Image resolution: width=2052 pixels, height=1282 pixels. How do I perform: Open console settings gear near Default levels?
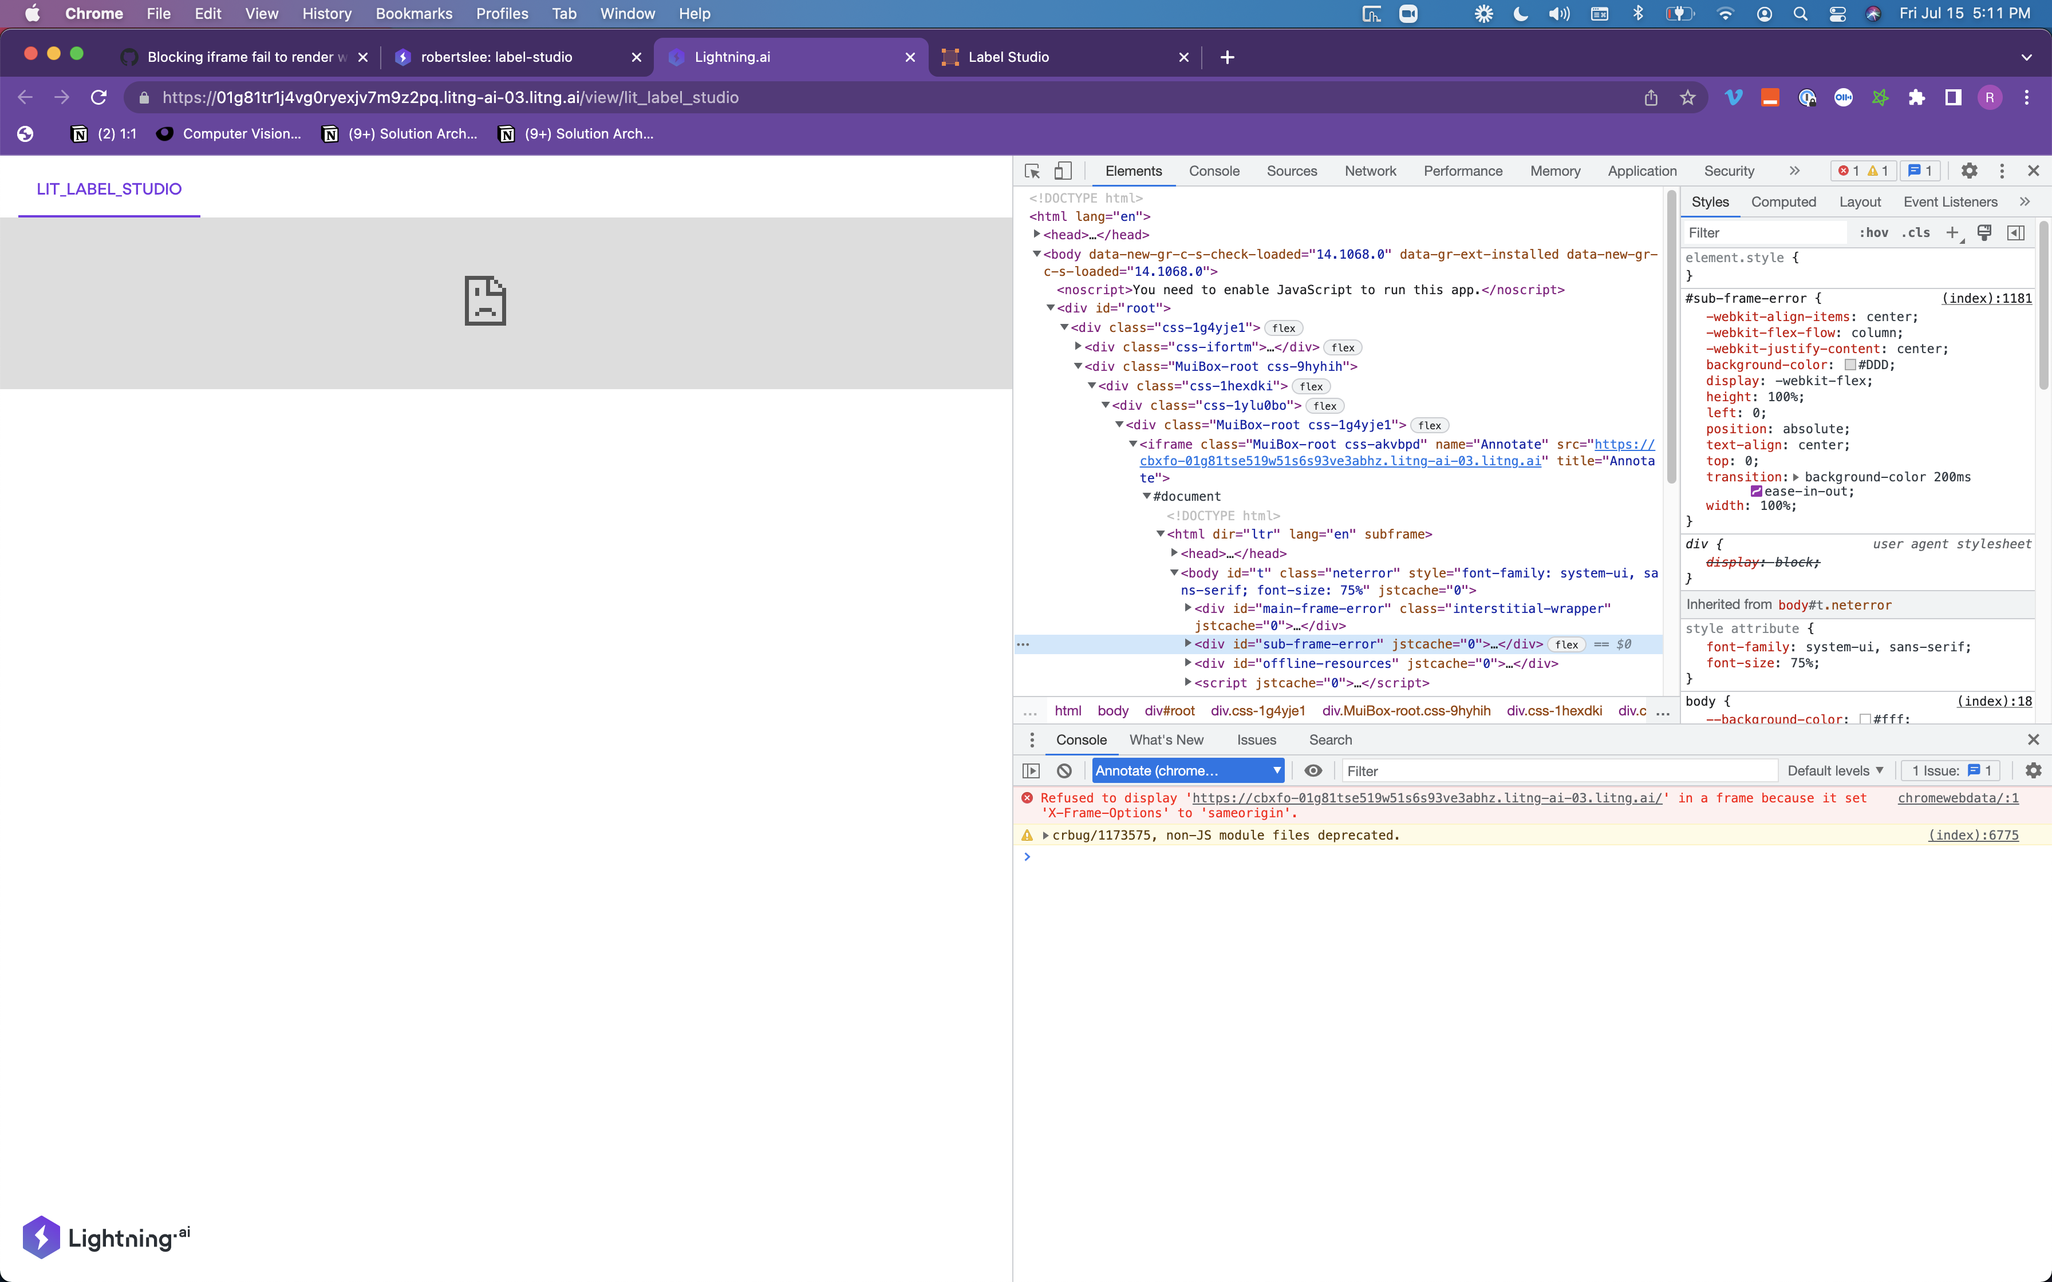pos(2033,770)
